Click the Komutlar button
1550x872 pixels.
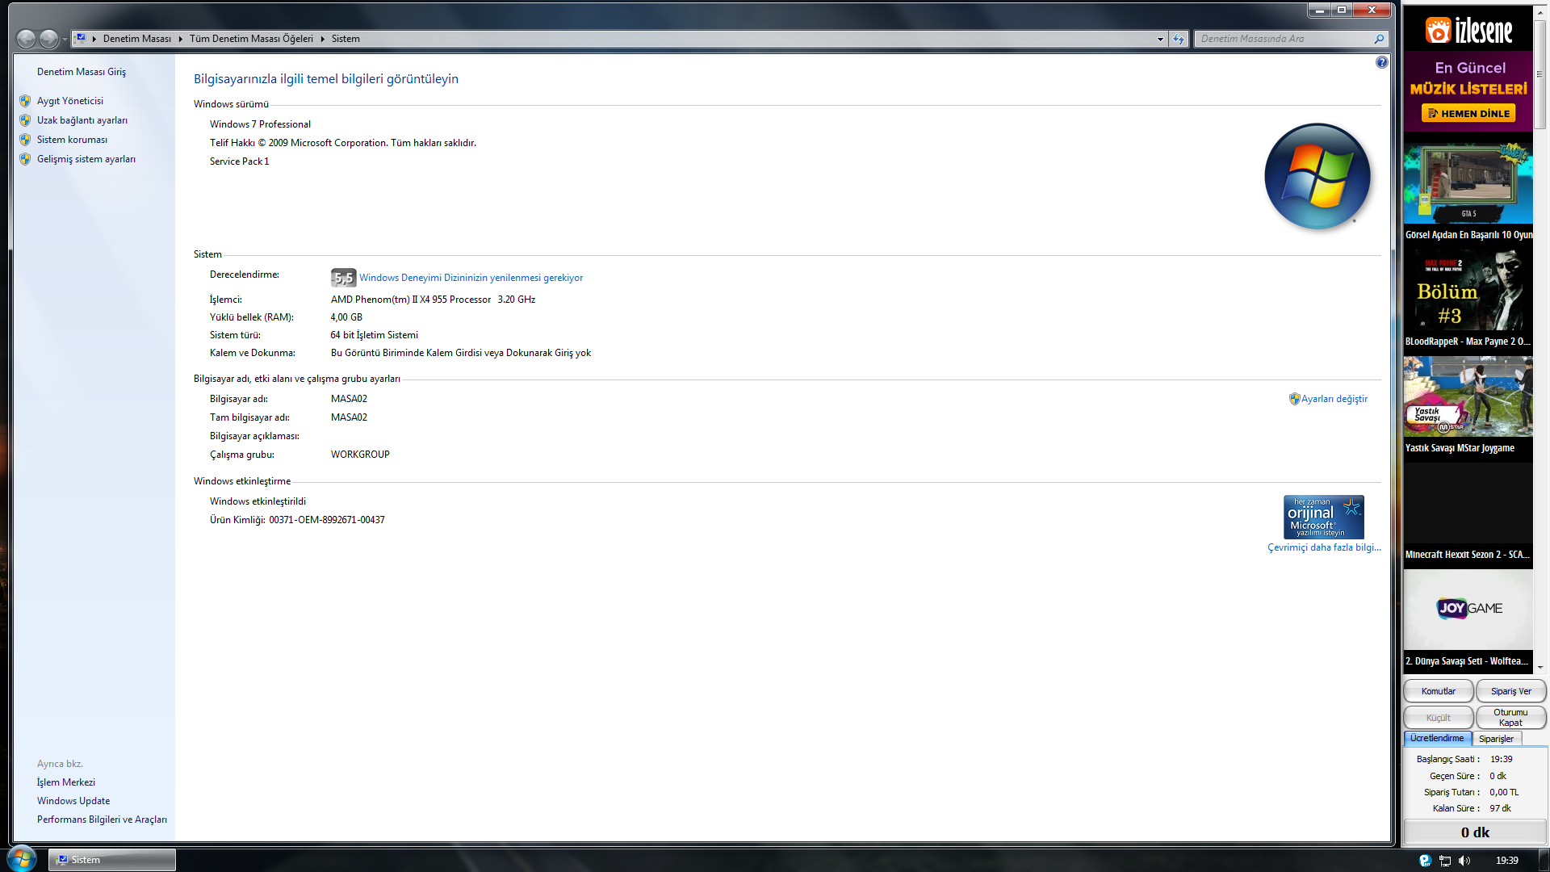click(x=1438, y=691)
